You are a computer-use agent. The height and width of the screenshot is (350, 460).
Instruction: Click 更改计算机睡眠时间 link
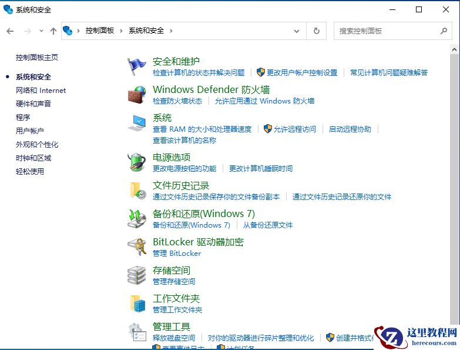click(x=261, y=169)
